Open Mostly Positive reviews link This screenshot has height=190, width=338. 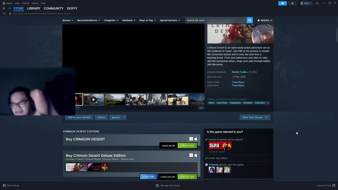click(x=240, y=72)
